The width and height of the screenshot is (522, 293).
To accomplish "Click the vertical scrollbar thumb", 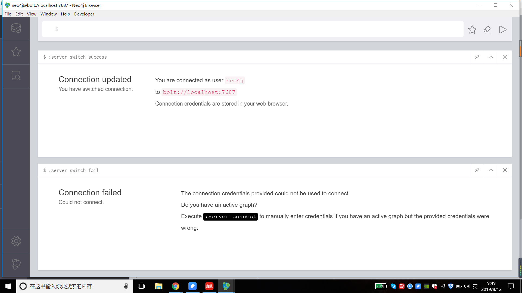I will 520,49.
